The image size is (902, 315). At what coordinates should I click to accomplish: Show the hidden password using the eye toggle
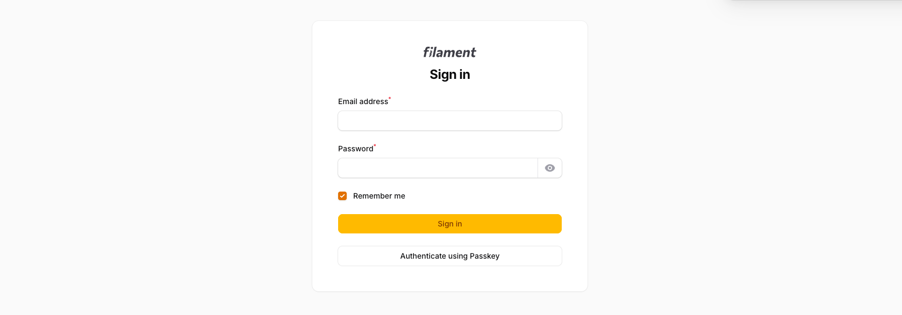pyautogui.click(x=549, y=168)
